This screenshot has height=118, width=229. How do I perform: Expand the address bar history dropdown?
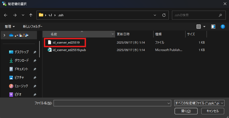[x=155, y=15]
